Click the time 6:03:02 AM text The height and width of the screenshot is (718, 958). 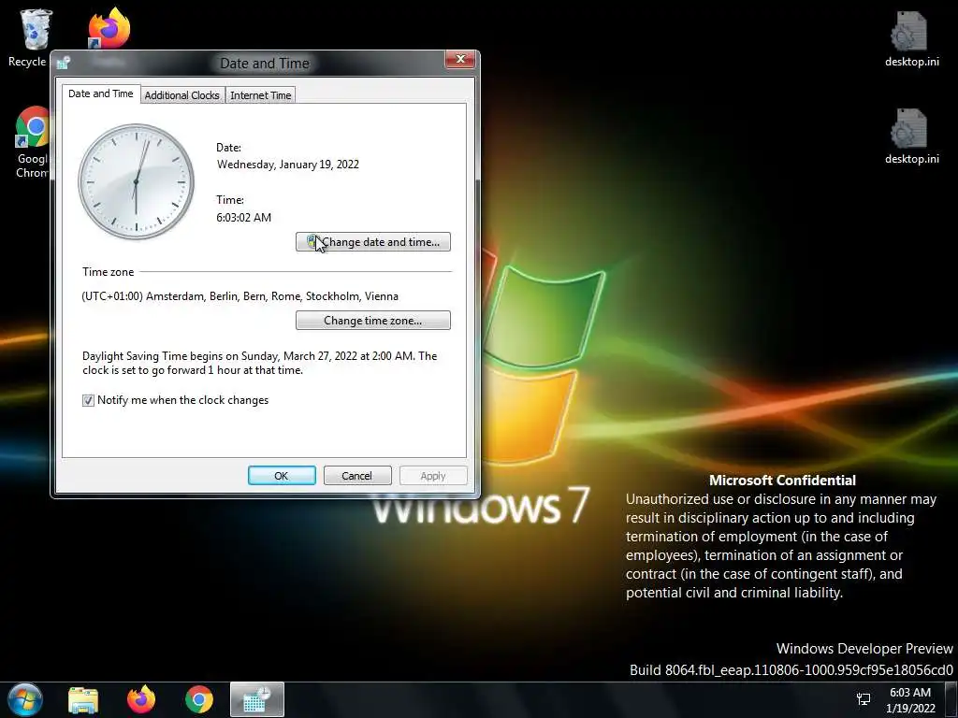(x=244, y=217)
